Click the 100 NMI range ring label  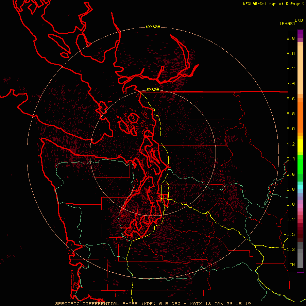coord(153,27)
